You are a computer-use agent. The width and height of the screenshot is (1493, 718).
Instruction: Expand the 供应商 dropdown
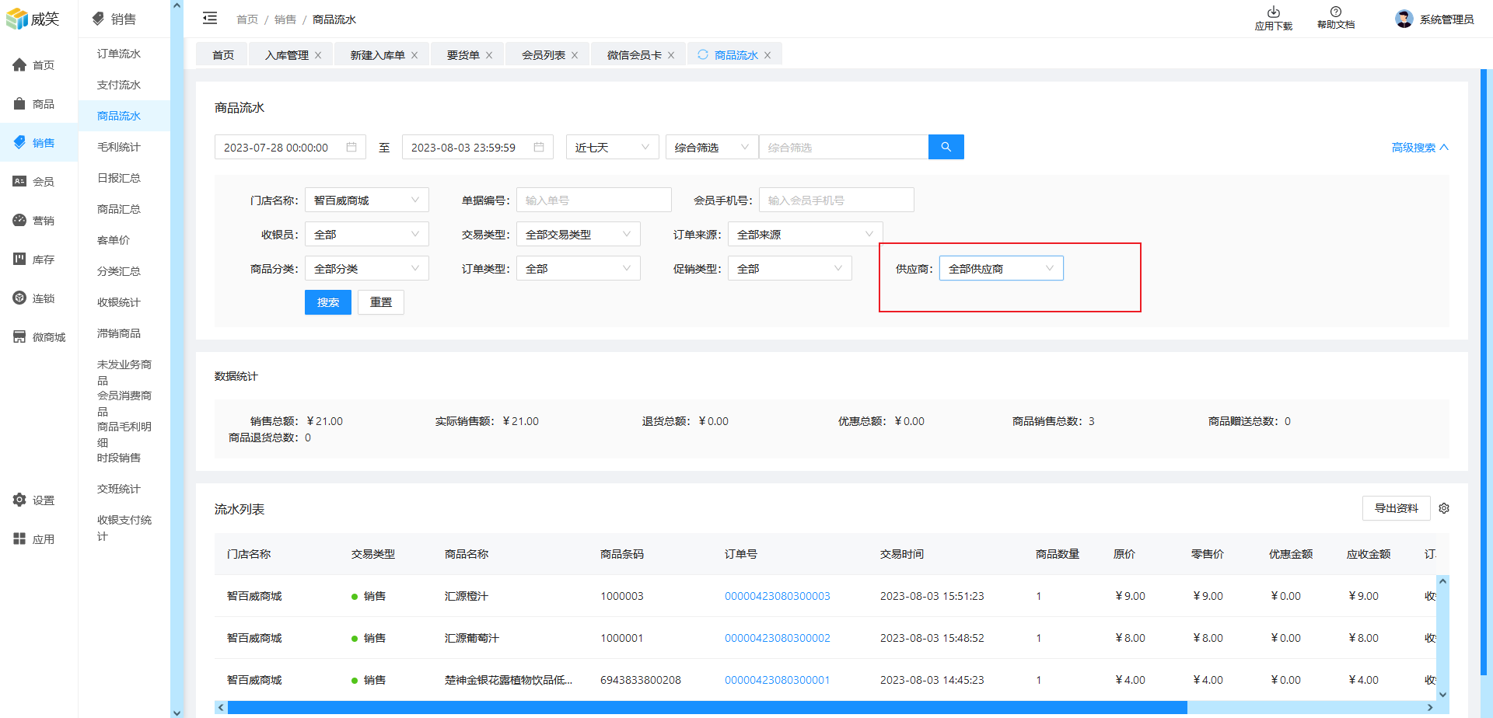(x=1001, y=269)
